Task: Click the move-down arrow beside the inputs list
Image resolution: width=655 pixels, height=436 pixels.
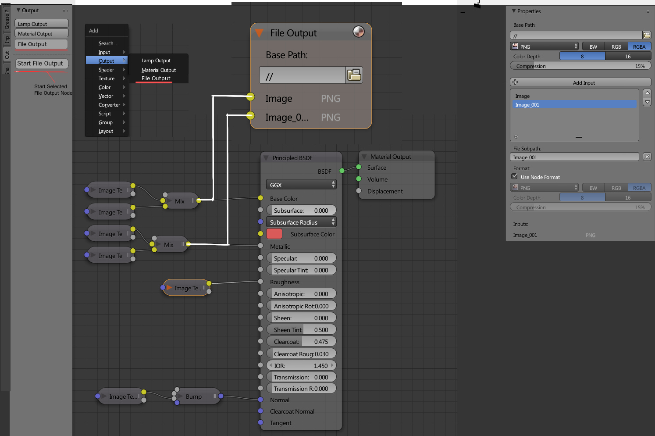Action: coord(647,102)
